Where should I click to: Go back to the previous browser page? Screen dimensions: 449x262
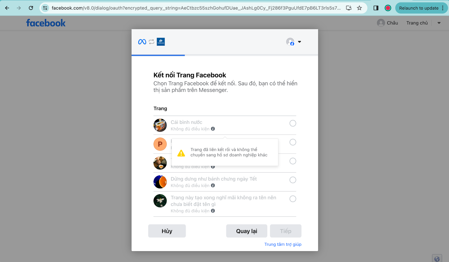point(7,8)
